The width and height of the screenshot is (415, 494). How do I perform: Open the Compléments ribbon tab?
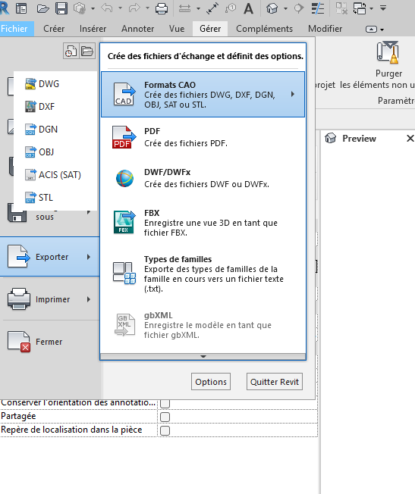tap(265, 29)
